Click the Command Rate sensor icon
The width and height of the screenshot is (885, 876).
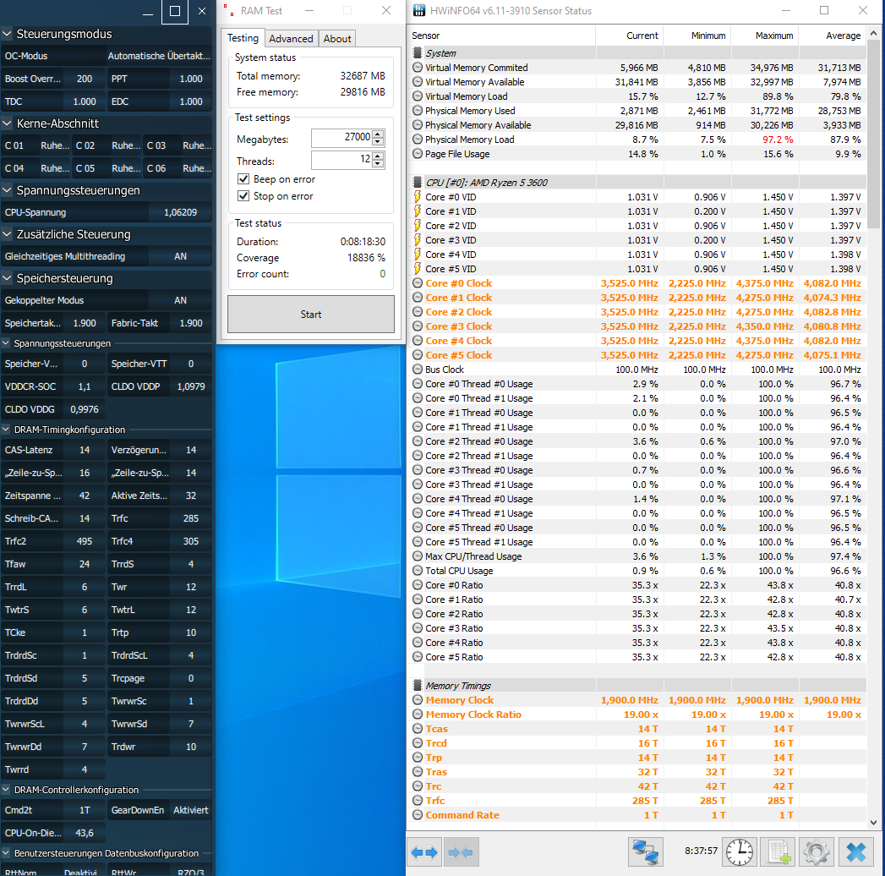[x=418, y=815]
